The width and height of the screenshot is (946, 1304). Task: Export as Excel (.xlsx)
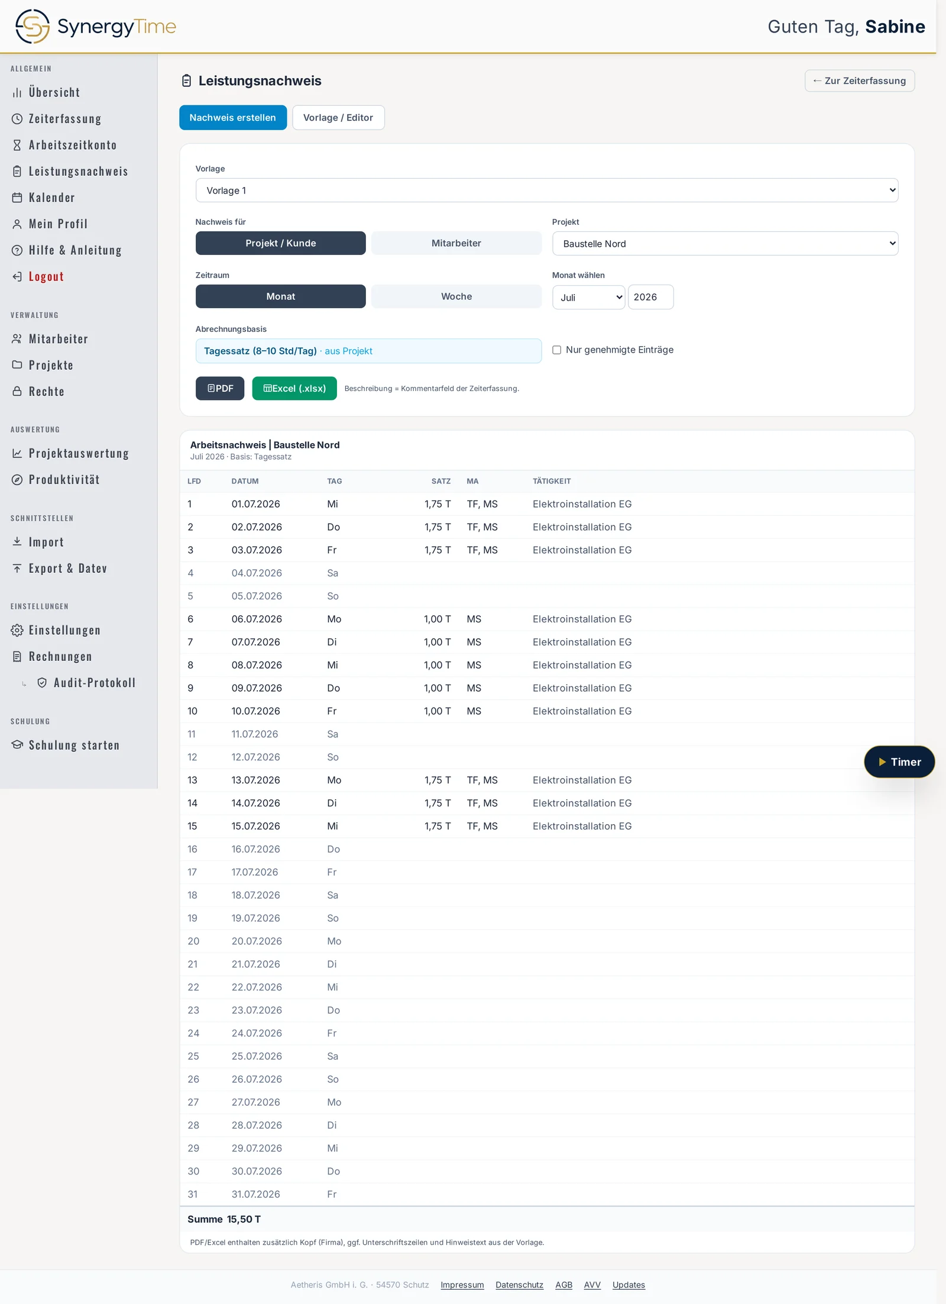[x=294, y=389]
